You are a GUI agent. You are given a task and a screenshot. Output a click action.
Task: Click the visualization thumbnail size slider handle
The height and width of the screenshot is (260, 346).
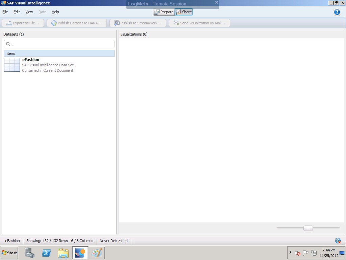[308, 228]
